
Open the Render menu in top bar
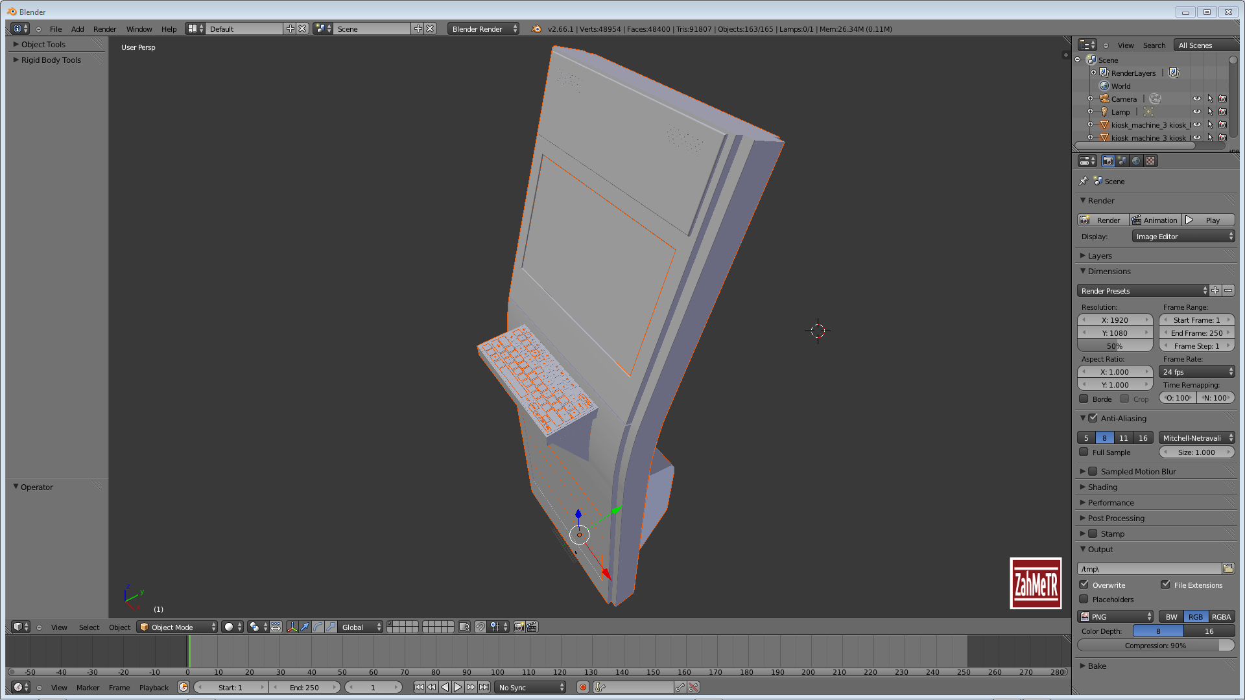click(x=104, y=29)
